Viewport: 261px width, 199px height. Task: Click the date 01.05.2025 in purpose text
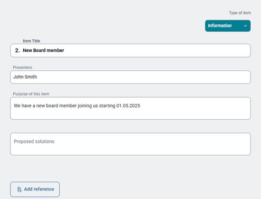(x=128, y=105)
